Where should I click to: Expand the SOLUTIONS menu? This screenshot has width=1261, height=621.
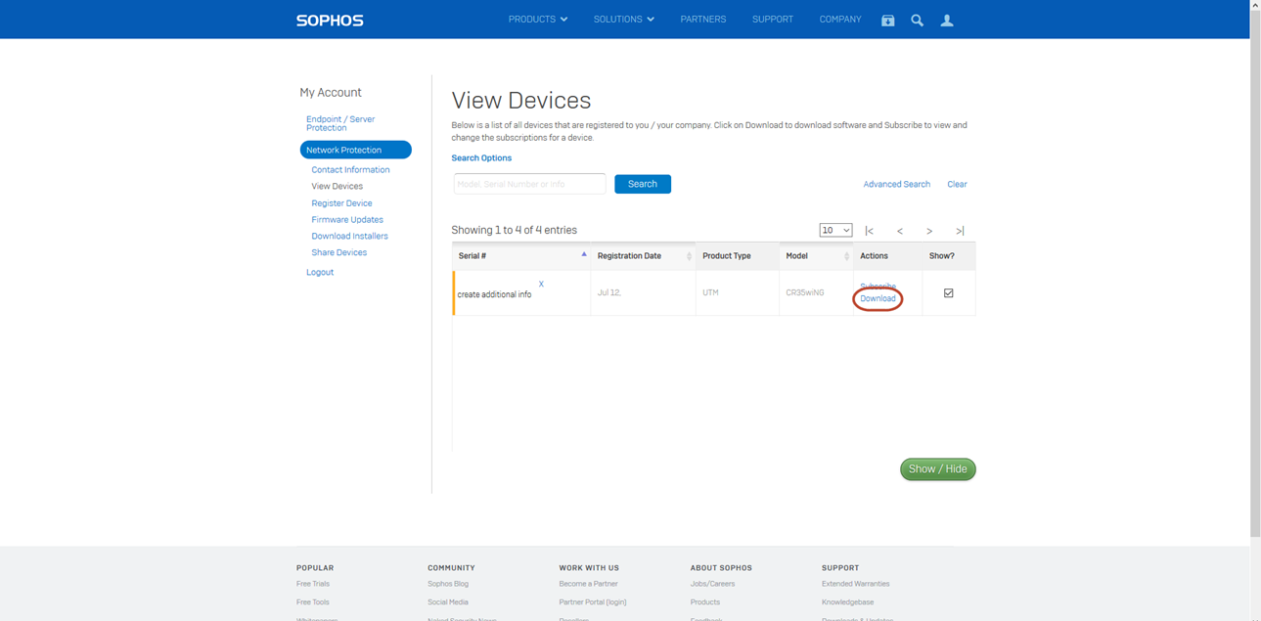[624, 20]
